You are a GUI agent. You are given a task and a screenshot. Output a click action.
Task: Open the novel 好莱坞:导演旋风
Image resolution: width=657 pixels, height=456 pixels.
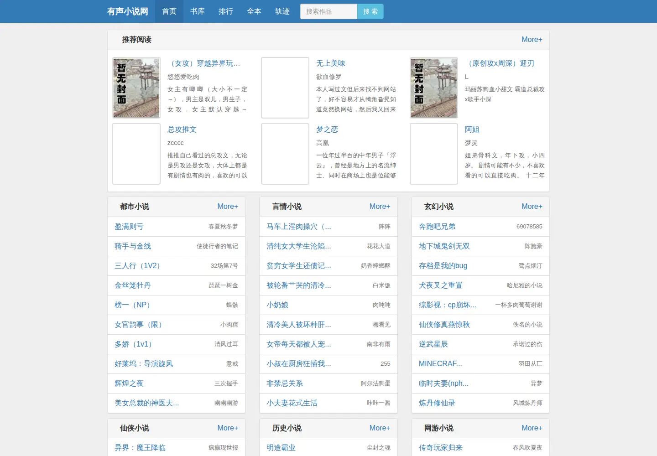click(144, 364)
